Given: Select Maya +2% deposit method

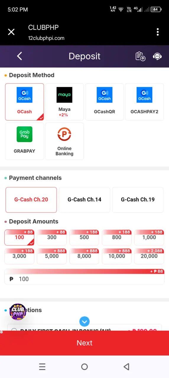Looking at the screenshot, I should coord(64,102).
